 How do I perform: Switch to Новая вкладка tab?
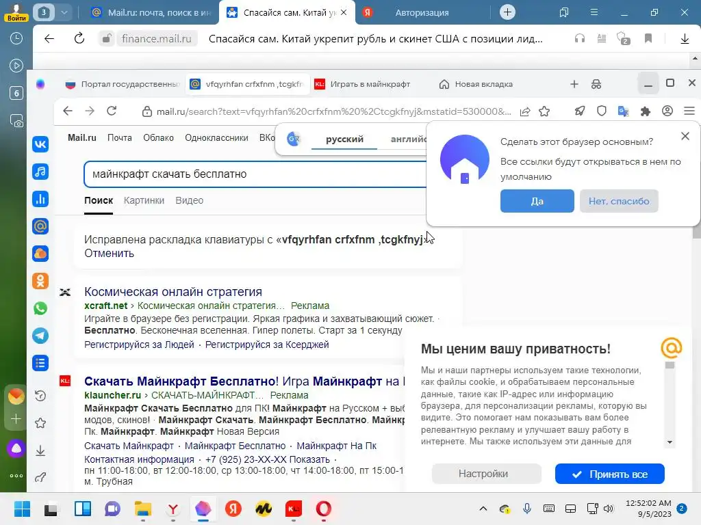(476, 84)
